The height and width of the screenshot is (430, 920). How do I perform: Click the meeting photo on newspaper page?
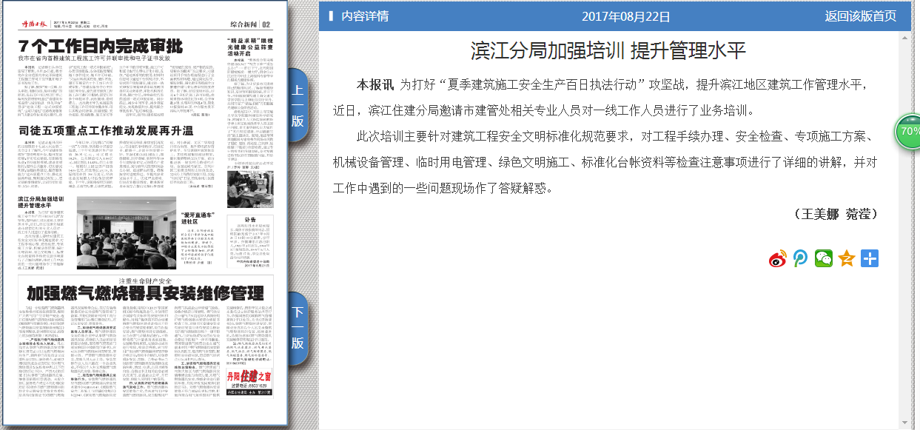[127, 232]
